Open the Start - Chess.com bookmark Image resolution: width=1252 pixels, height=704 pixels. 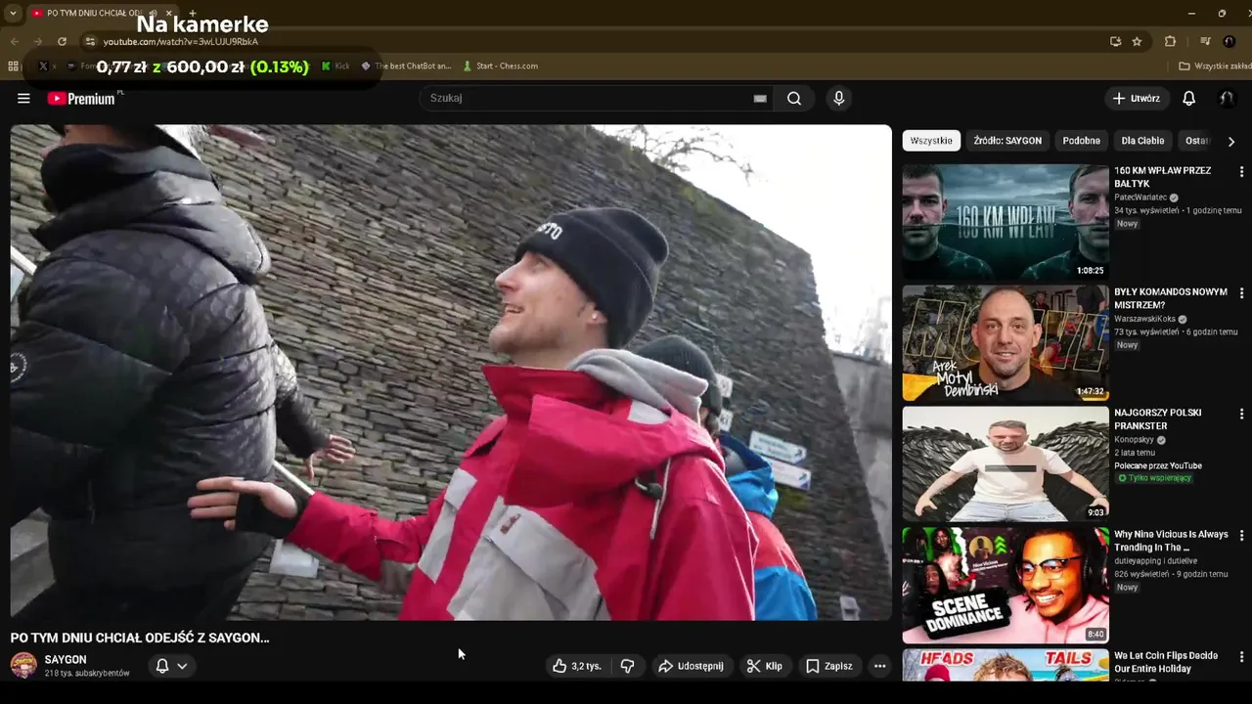tap(500, 66)
